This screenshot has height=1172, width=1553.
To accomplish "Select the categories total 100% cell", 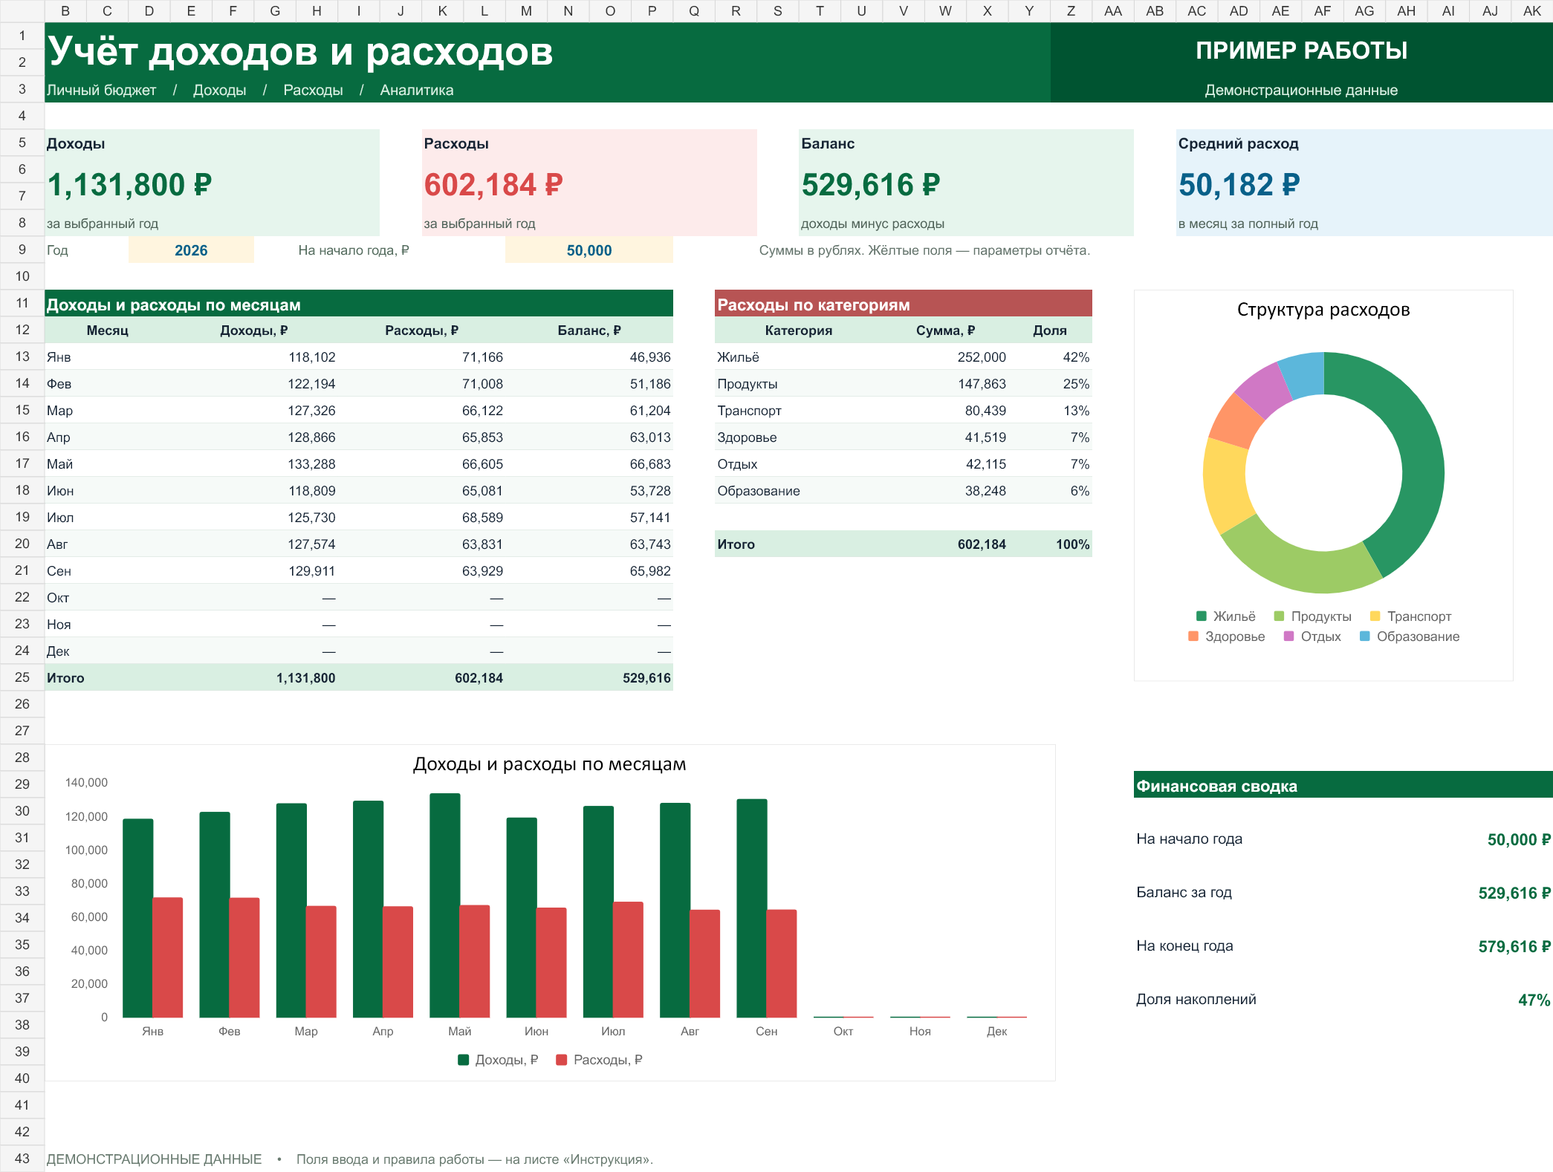I will [x=1050, y=544].
